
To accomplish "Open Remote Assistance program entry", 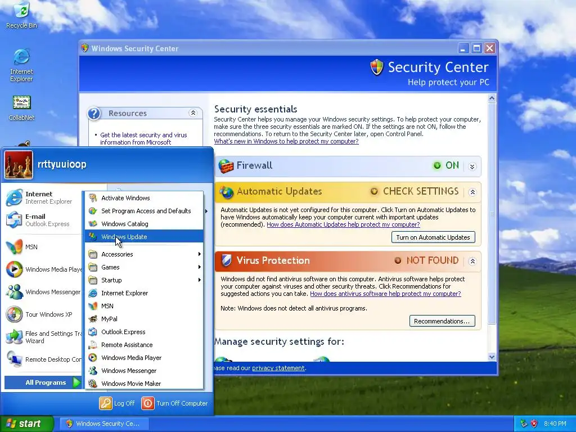I will click(x=144, y=345).
